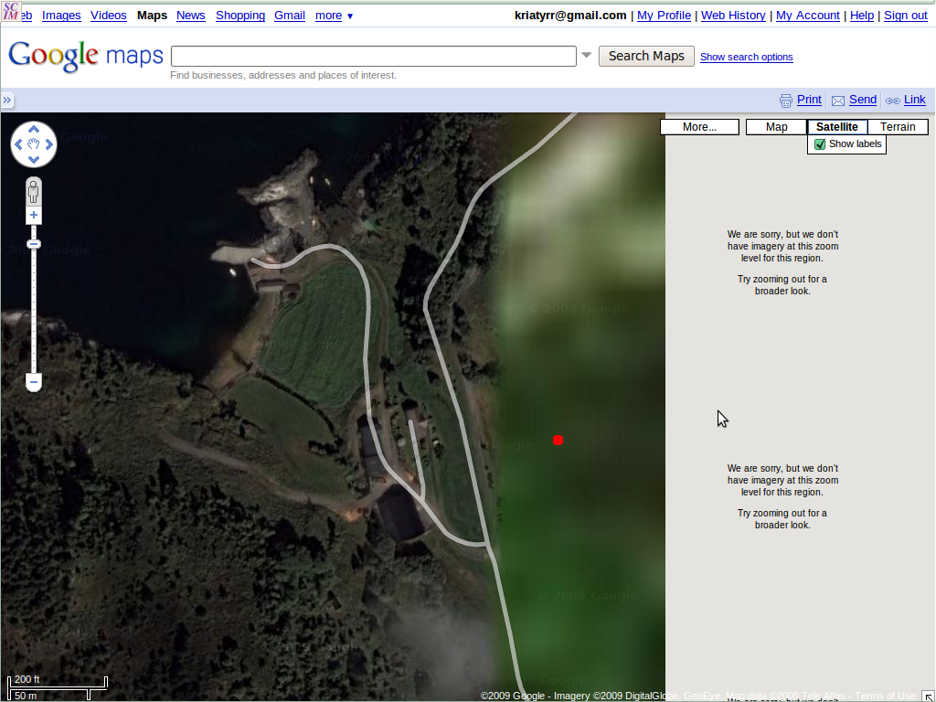The height and width of the screenshot is (702, 936).
Task: Click the Street View pegman icon
Action: (x=34, y=192)
